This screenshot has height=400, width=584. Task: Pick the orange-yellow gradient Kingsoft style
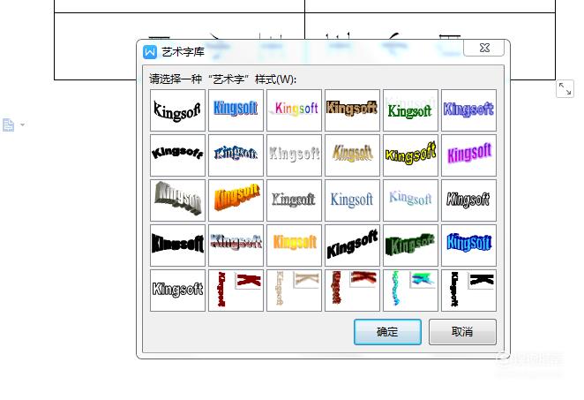pyautogui.click(x=295, y=245)
